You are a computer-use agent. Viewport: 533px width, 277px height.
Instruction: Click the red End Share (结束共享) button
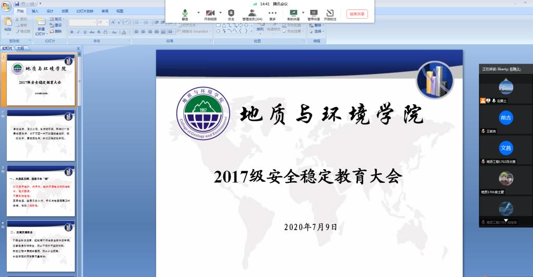[357, 14]
